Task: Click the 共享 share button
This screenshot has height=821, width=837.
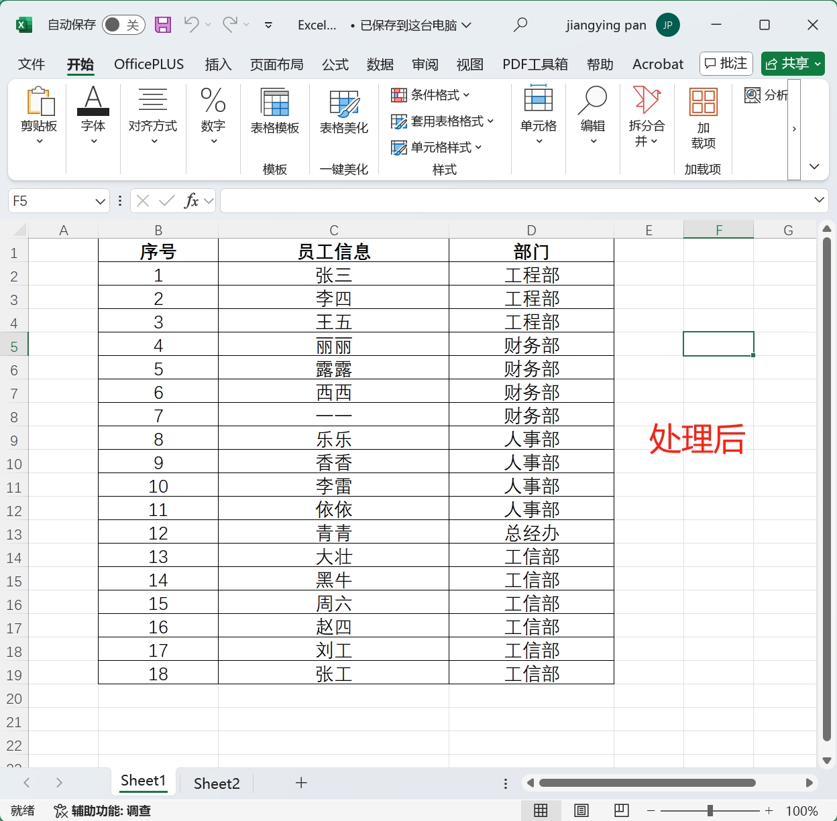Action: click(793, 64)
